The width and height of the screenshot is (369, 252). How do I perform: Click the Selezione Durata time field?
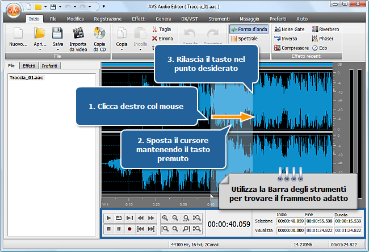pos(348,221)
